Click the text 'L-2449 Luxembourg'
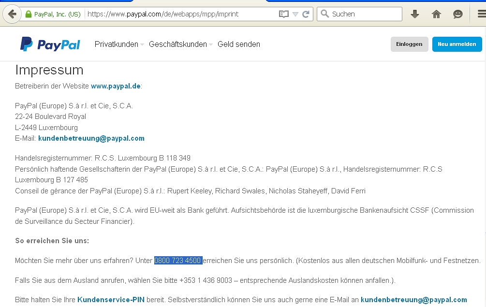This screenshot has width=486, height=307. click(46, 127)
